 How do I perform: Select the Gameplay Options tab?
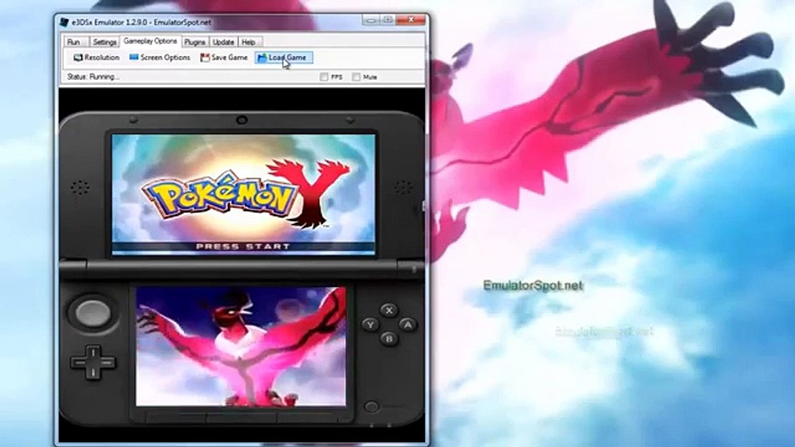tap(150, 41)
